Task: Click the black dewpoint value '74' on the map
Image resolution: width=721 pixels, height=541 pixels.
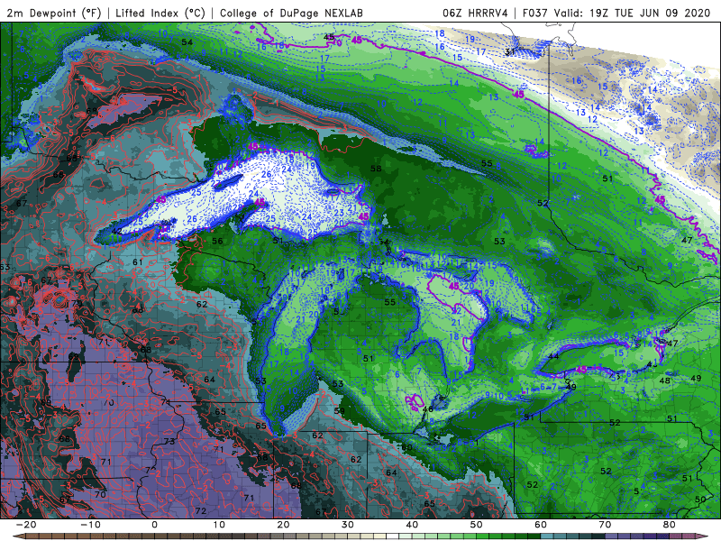Action: pyautogui.click(x=165, y=402)
